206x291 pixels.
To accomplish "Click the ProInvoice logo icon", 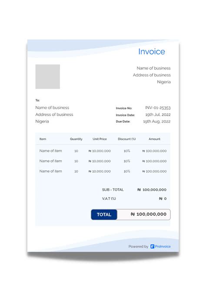I will (x=152, y=246).
